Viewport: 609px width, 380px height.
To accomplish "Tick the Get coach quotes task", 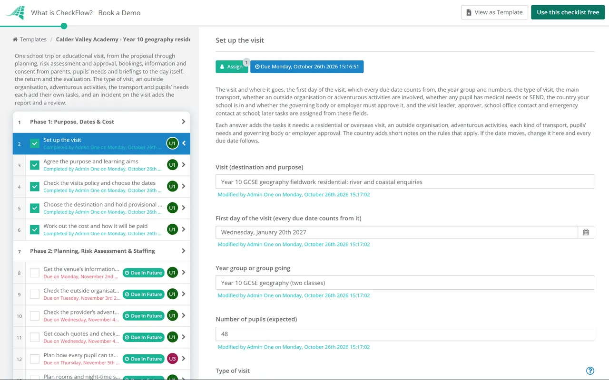I will click(35, 337).
